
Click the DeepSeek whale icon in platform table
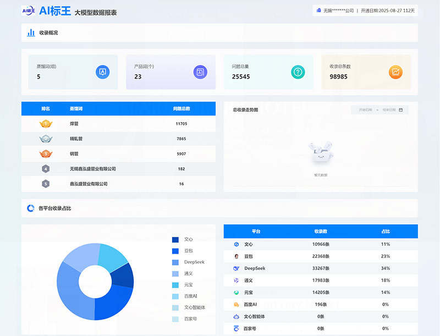[237, 268]
